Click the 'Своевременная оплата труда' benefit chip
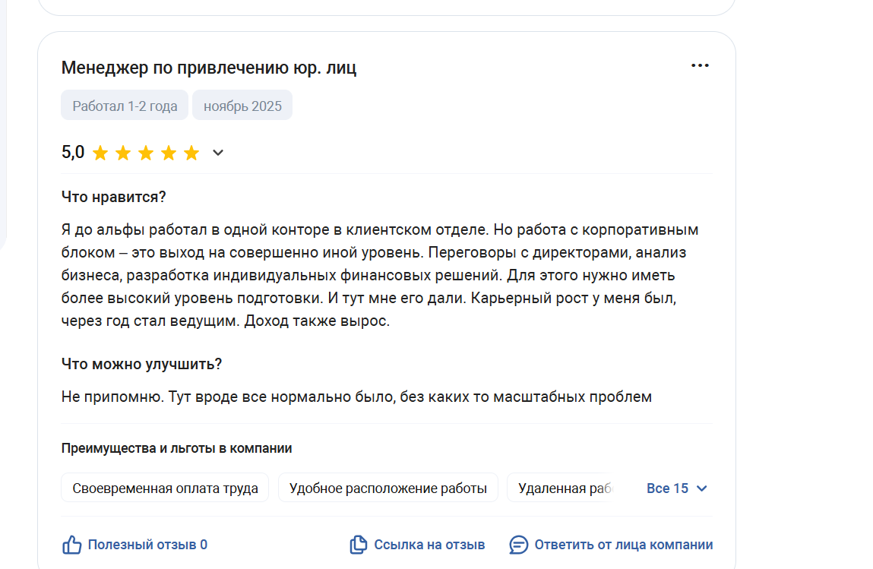Screen dimensions: 873x569 [x=165, y=488]
